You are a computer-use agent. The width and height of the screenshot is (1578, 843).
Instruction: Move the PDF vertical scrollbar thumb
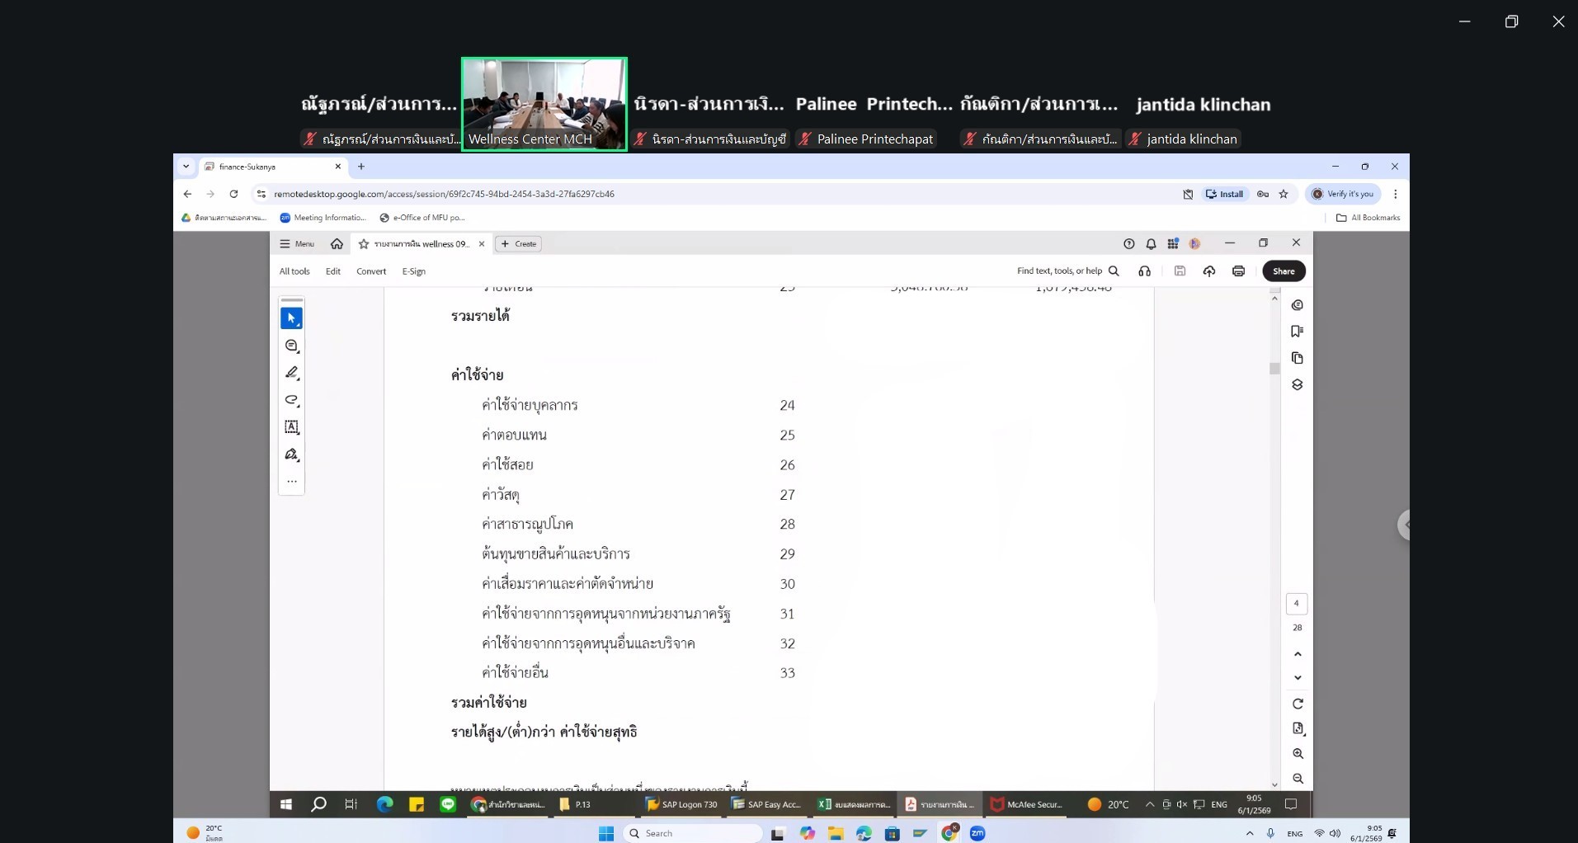(x=1274, y=369)
